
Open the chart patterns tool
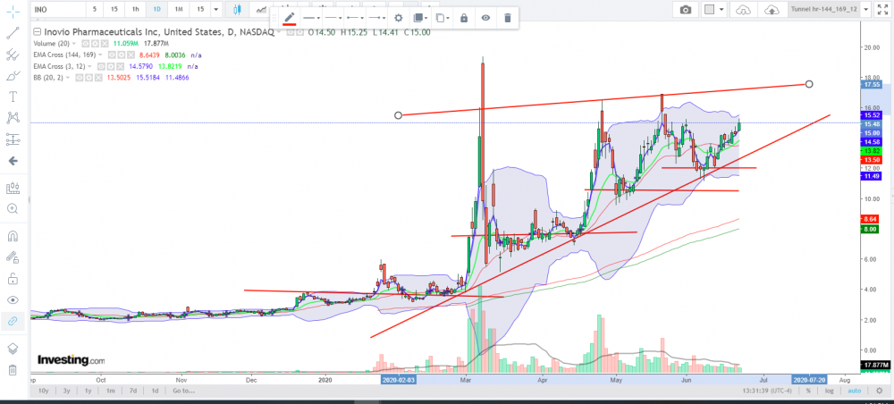[x=12, y=117]
